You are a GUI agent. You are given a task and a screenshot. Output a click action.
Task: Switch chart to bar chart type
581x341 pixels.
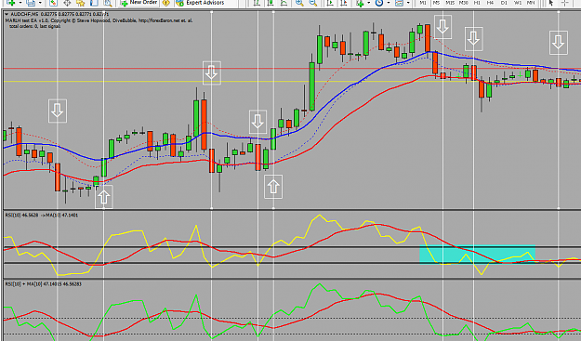coord(257,3)
